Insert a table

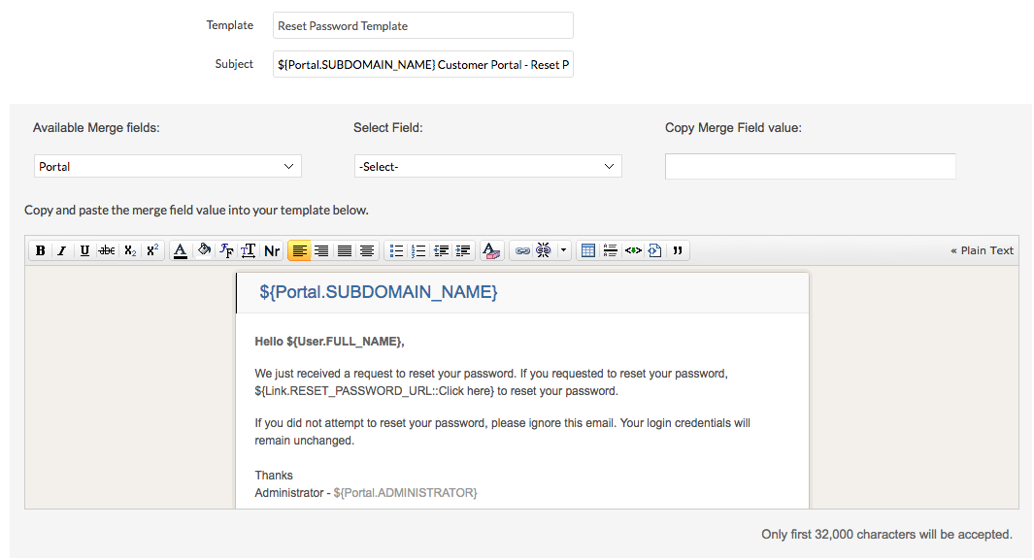[588, 250]
